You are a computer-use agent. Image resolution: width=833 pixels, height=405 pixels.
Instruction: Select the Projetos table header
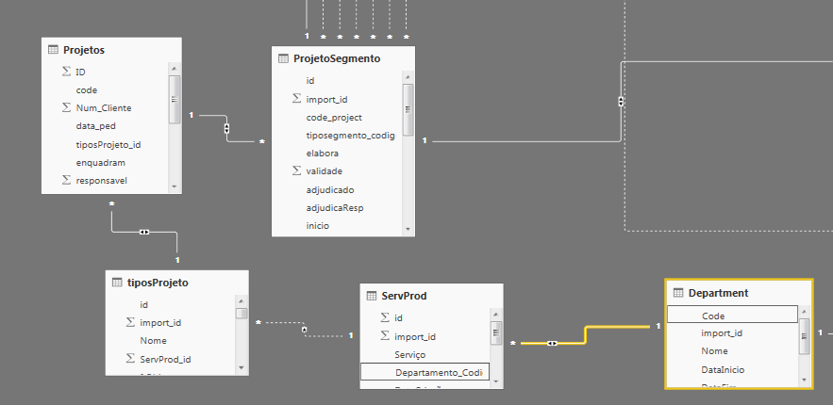pos(111,50)
